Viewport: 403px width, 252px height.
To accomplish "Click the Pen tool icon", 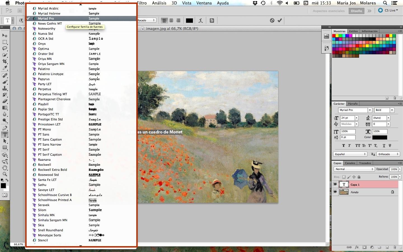I will click(5, 128).
